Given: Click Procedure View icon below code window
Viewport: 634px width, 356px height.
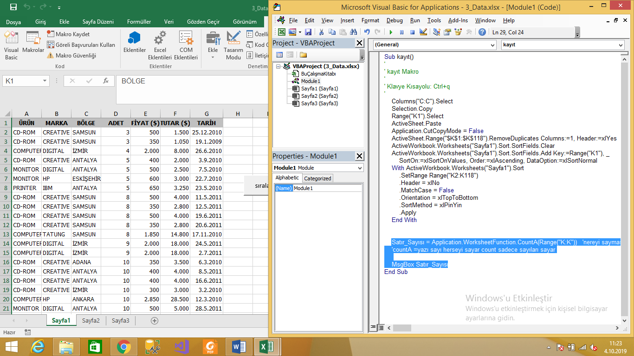Looking at the screenshot, I should pyautogui.click(x=373, y=328).
